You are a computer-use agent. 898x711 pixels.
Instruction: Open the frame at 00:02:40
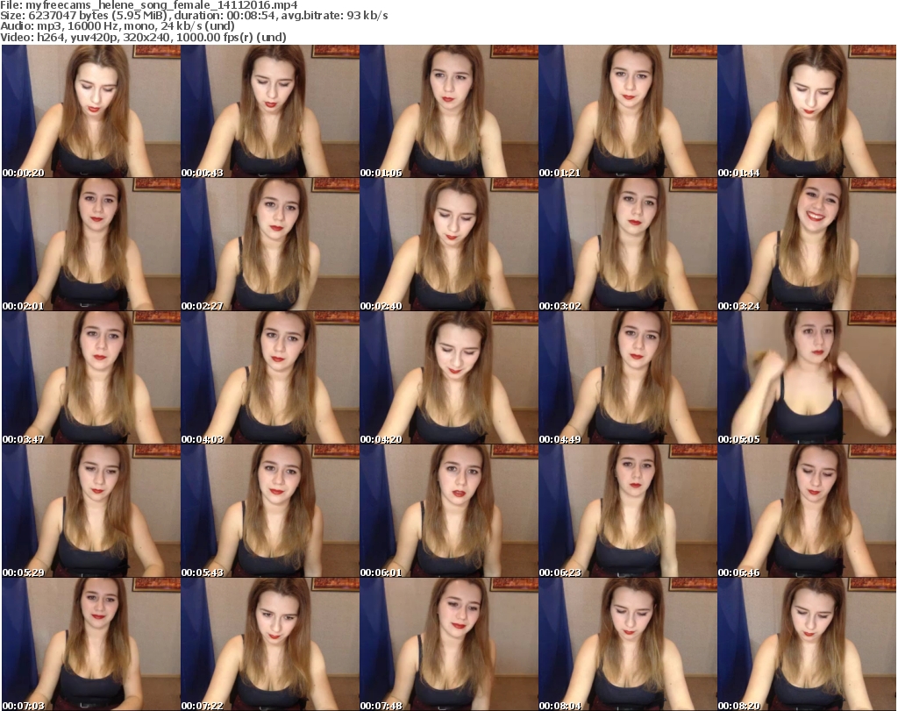(x=448, y=245)
